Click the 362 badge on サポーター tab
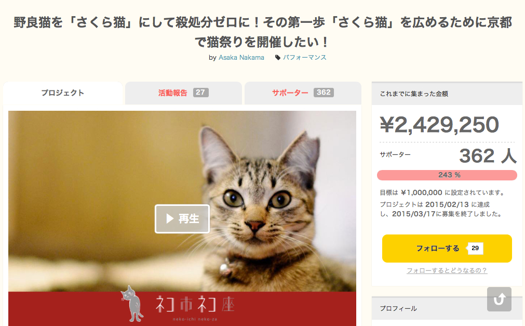The height and width of the screenshot is (326, 525). [324, 93]
